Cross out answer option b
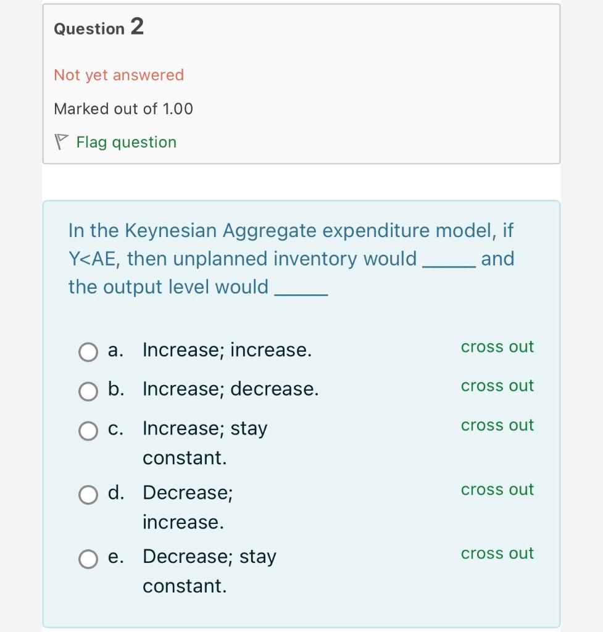The image size is (603, 632). [497, 386]
